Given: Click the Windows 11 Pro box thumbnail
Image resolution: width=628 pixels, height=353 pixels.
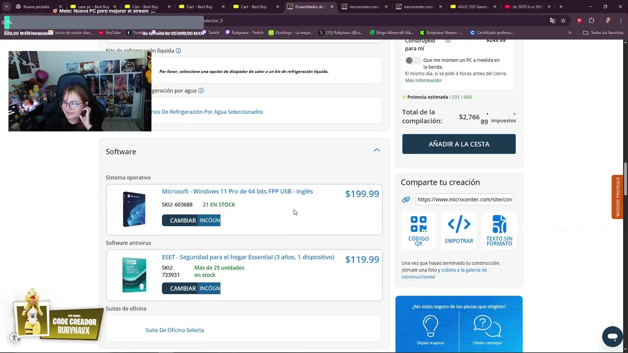Looking at the screenshot, I should pyautogui.click(x=134, y=209).
